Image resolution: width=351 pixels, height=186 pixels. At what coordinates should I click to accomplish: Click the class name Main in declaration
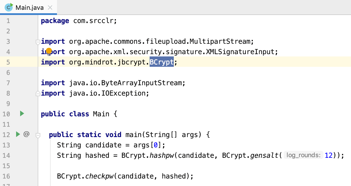101,114
